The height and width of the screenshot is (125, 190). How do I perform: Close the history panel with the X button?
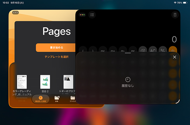[175, 57]
